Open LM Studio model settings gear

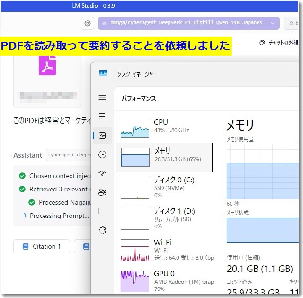pyautogui.click(x=88, y=23)
